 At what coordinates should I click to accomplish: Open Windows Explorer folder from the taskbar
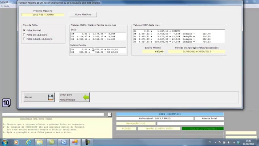40,142
